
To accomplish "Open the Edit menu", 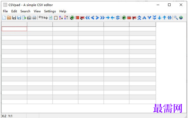I will (14, 11).
